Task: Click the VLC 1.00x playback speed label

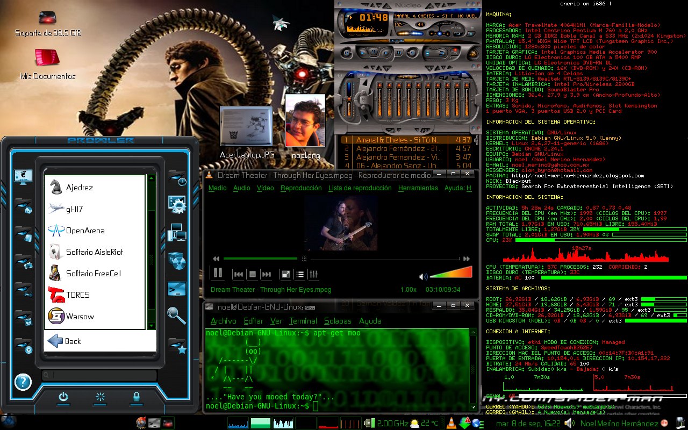Action: point(408,290)
